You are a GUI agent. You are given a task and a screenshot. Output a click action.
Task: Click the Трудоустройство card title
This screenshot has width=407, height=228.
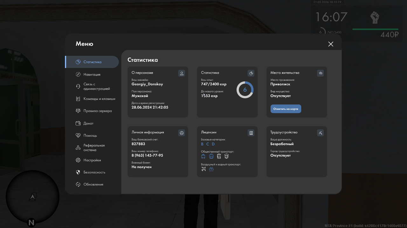(x=284, y=132)
